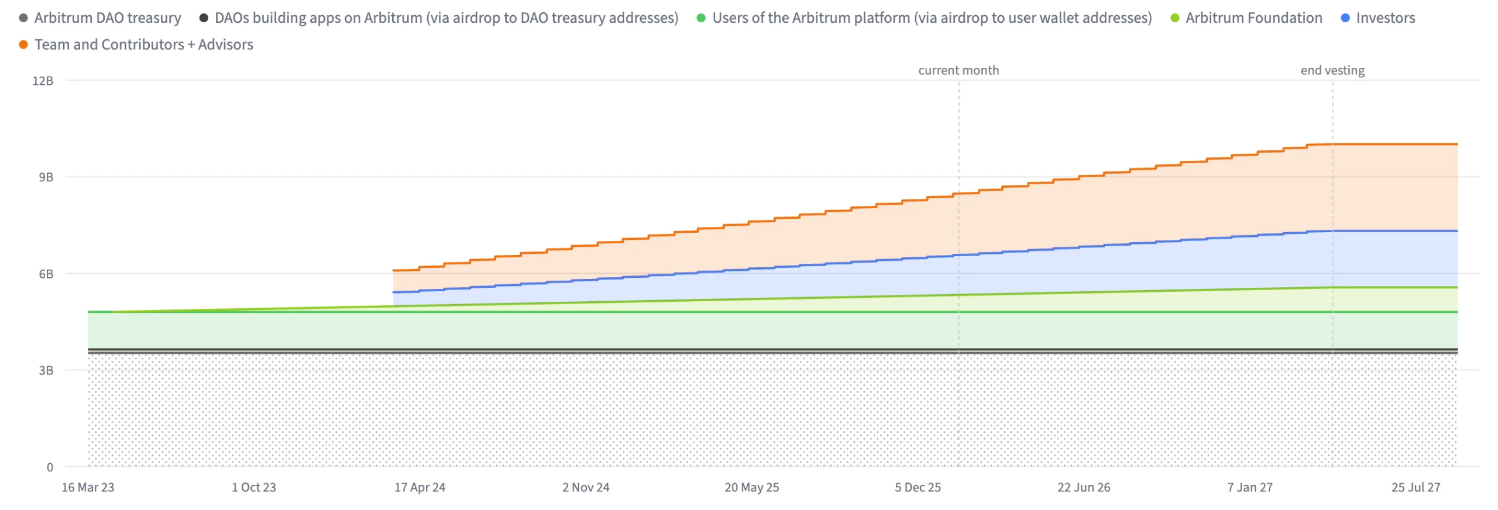Click the 17 Apr 24 date label
Image resolution: width=1498 pixels, height=510 pixels.
coord(420,487)
